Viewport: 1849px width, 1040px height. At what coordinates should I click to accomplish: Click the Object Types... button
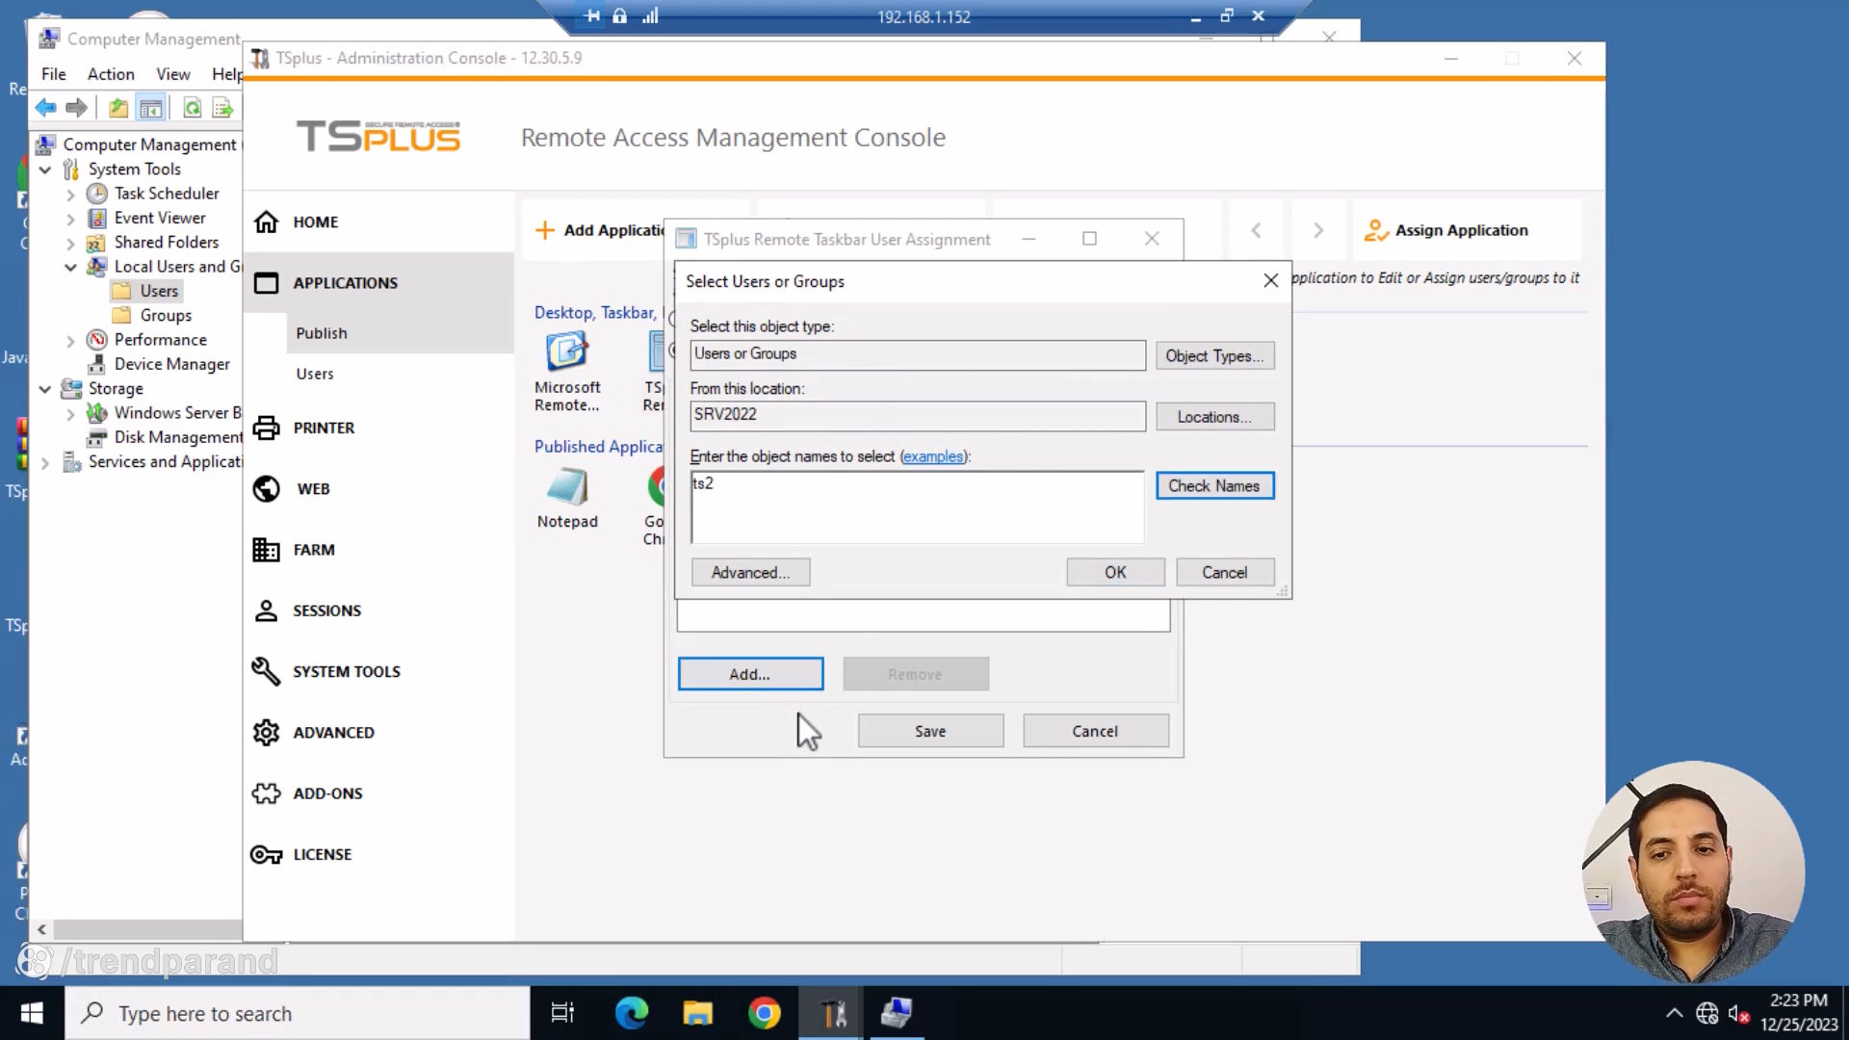pos(1214,355)
